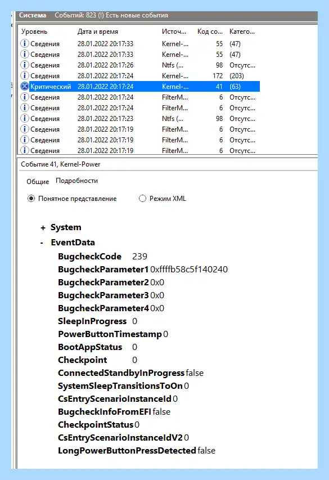Click 'Система' log title
The height and width of the screenshot is (480, 329).
point(33,15)
